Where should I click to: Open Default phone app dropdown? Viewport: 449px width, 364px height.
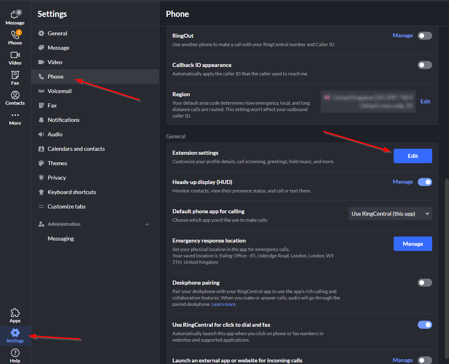tap(390, 214)
